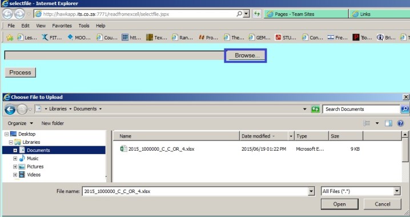Click the Favorites star icon
This screenshot has width=410, height=217.
(10, 38)
